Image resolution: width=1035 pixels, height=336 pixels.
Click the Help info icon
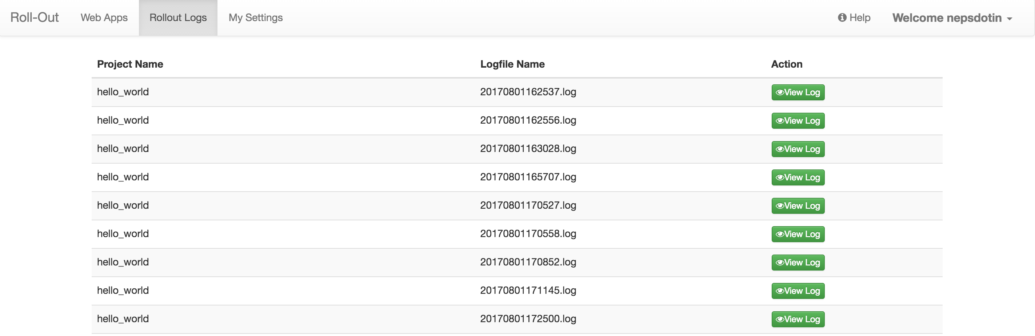842,18
